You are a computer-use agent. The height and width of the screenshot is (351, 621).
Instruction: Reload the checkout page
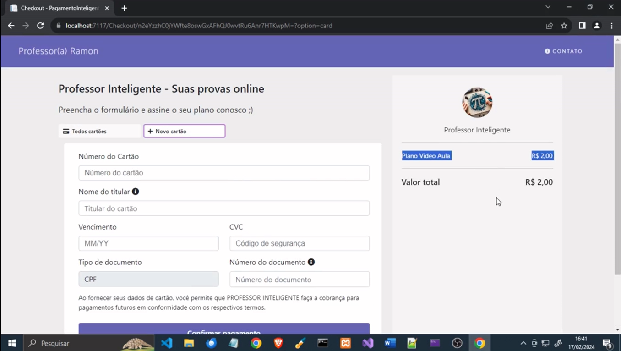click(40, 26)
